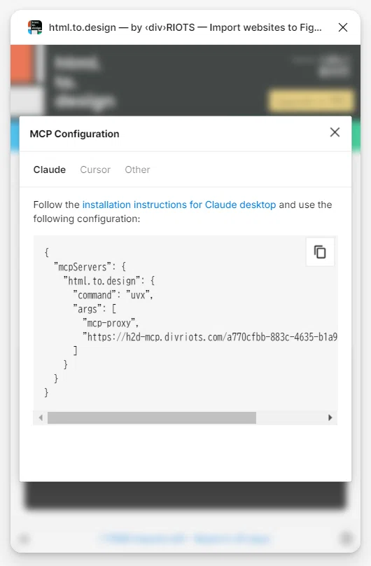Click the horizontal scrollbar right arrow
This screenshot has width=371, height=566.
tap(330, 417)
